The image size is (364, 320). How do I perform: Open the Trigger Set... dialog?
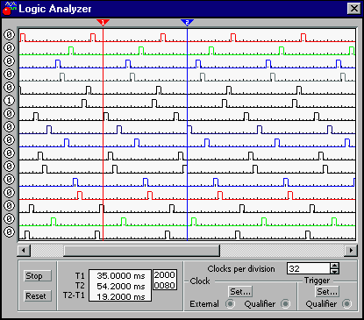[x=327, y=291]
